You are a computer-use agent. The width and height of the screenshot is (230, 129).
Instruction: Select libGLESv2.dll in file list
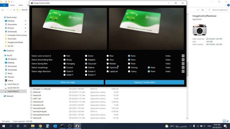click(38, 102)
